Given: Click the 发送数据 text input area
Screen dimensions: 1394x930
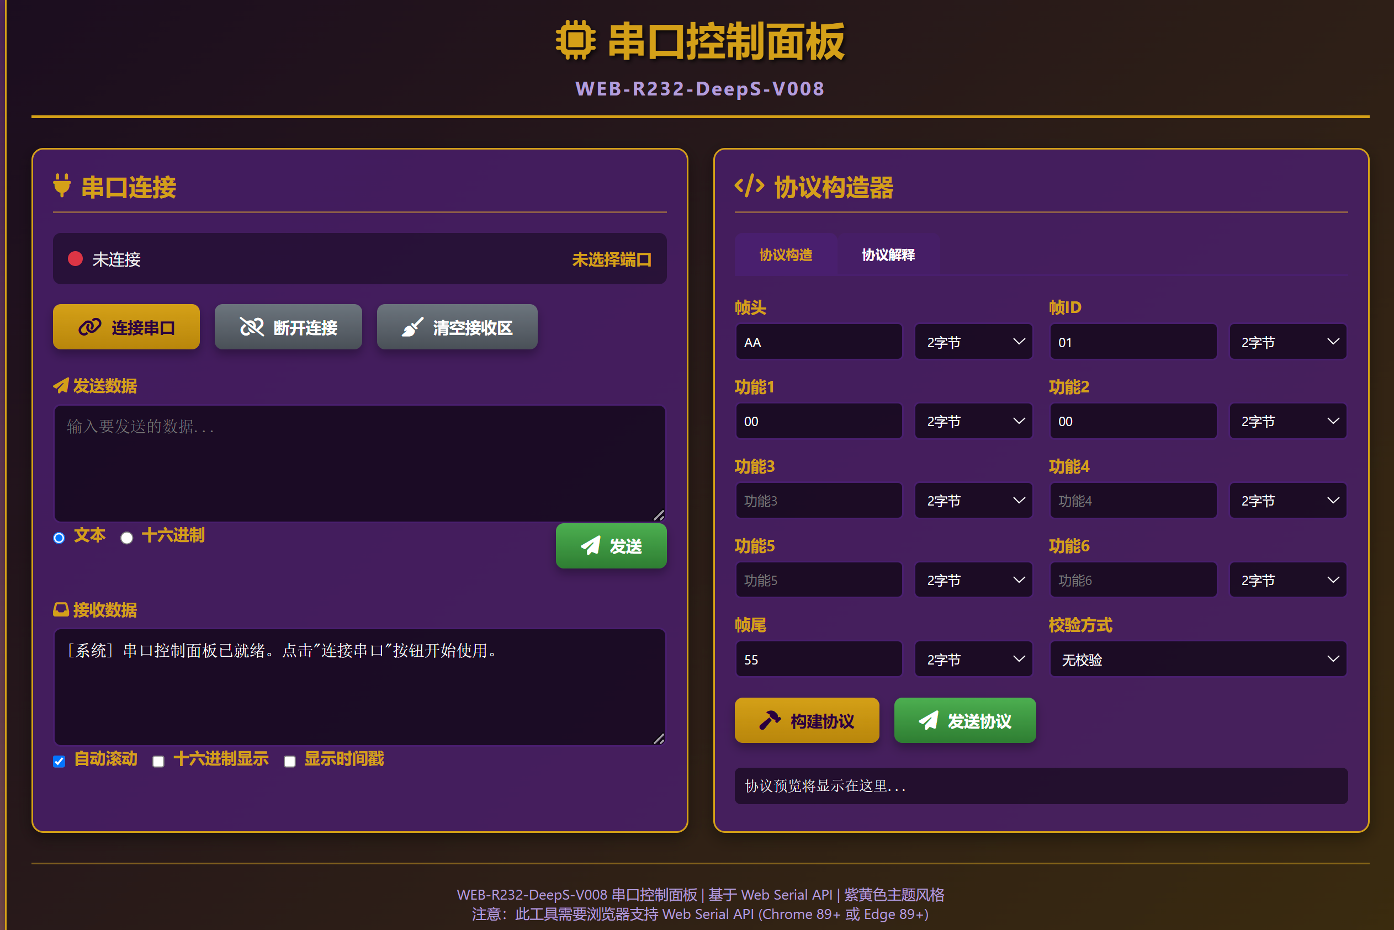Looking at the screenshot, I should pos(359,463).
